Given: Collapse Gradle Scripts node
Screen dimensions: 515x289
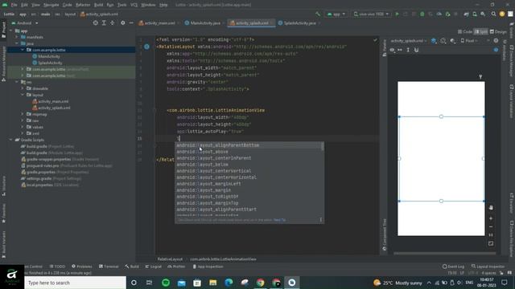Looking at the screenshot, I should [11, 140].
